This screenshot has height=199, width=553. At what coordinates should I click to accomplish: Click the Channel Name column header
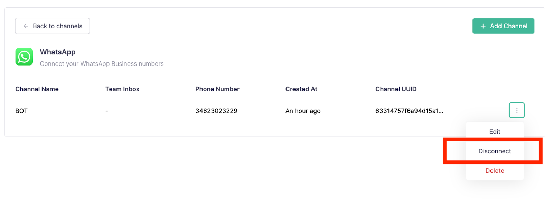[37, 89]
